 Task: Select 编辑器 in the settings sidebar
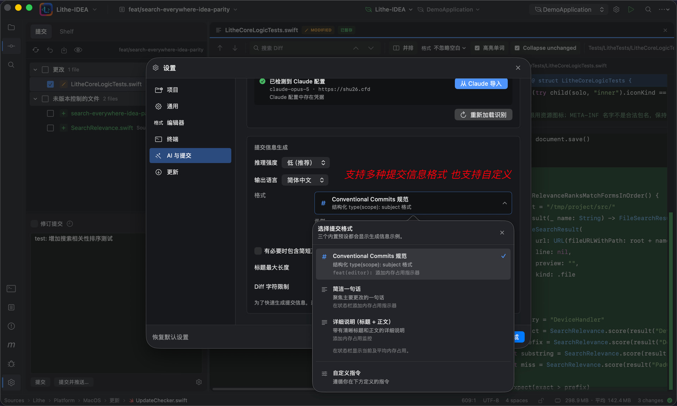(x=190, y=123)
